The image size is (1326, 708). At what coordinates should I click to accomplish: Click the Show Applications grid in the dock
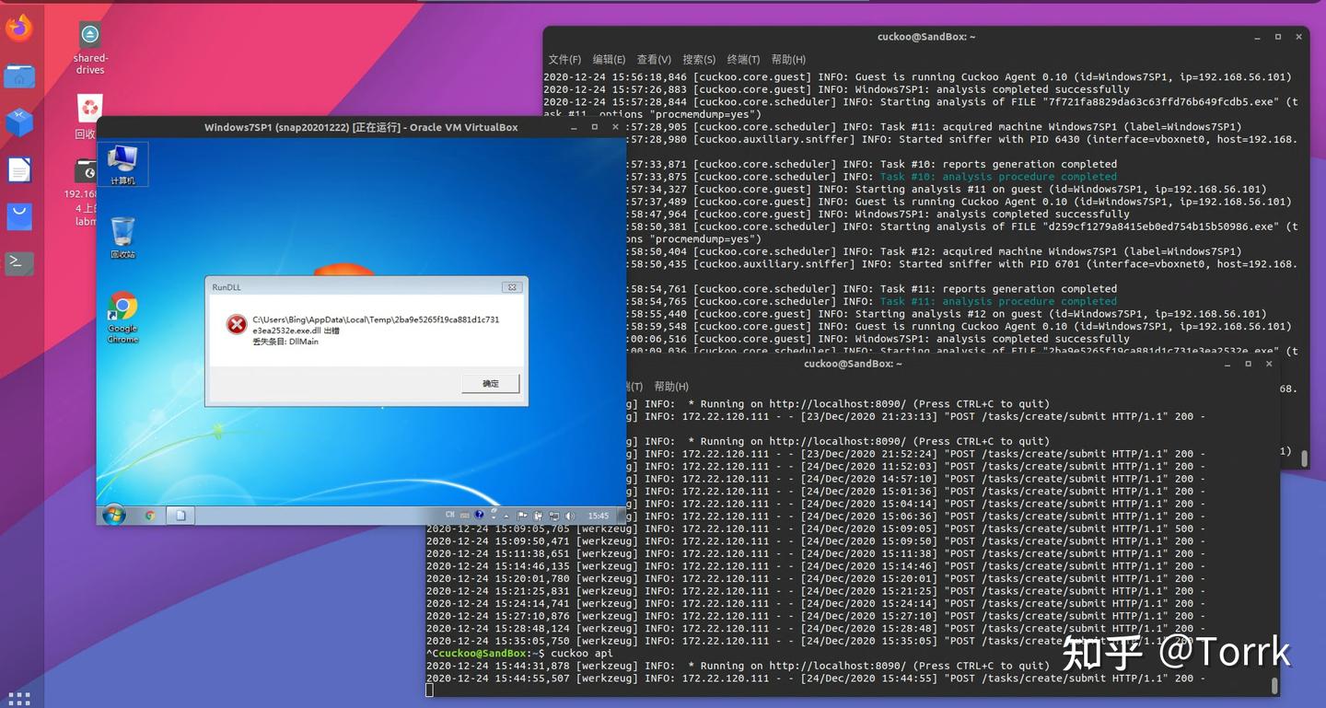pyautogui.click(x=18, y=697)
